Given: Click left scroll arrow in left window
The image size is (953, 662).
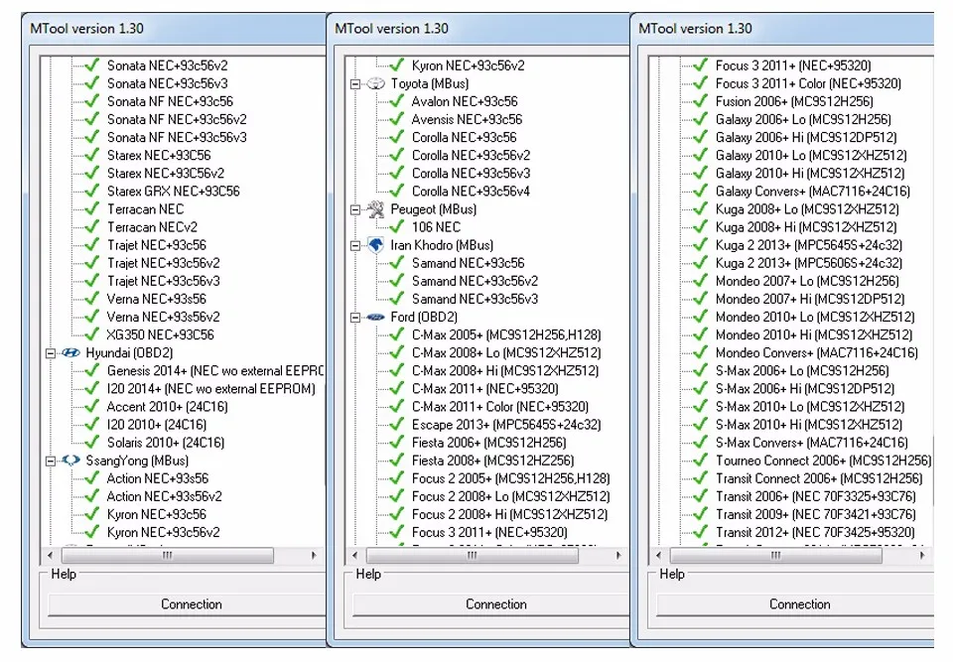Looking at the screenshot, I should click(x=50, y=555).
